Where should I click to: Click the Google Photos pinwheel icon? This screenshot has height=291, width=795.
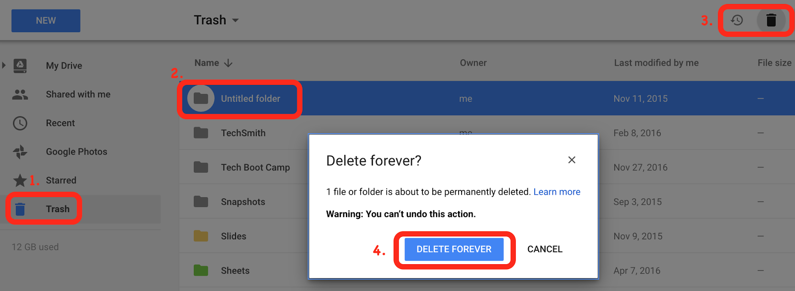click(x=20, y=152)
